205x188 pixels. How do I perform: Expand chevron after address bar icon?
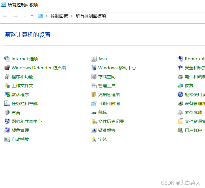point(46,16)
